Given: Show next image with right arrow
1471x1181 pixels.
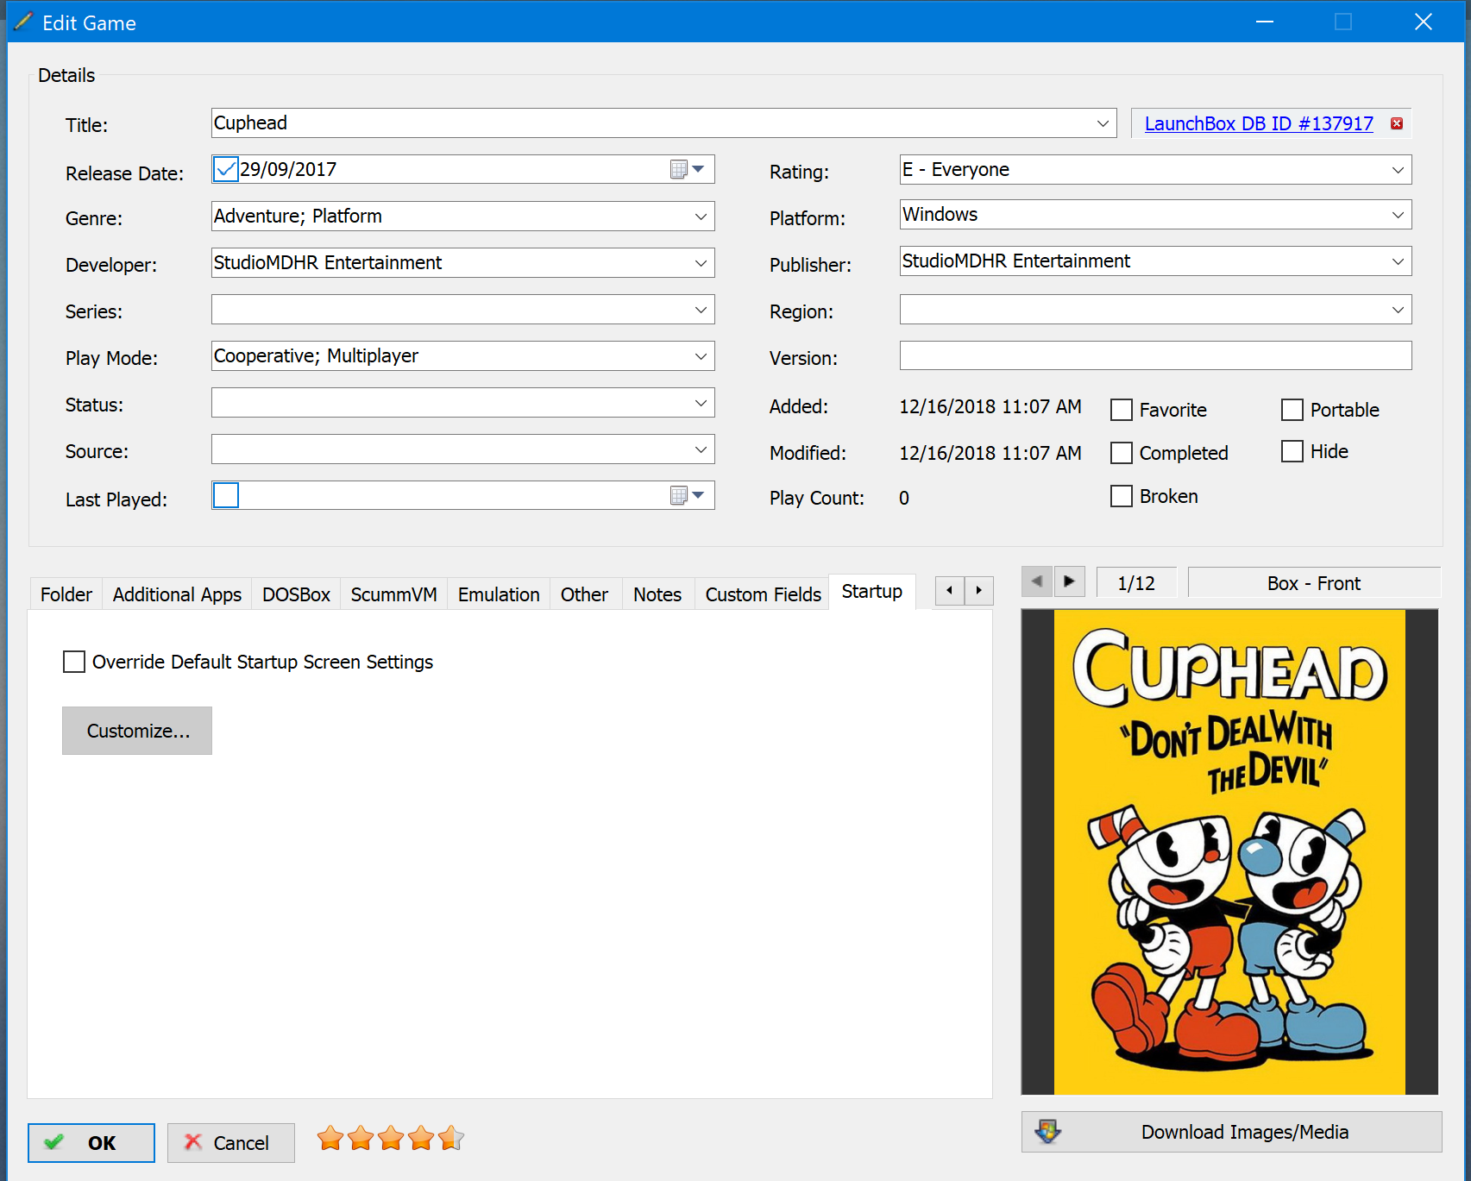Looking at the screenshot, I should (x=1069, y=581).
